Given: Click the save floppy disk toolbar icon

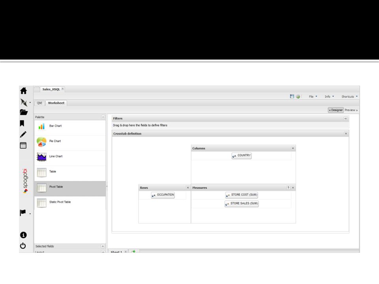Looking at the screenshot, I should tap(292, 96).
